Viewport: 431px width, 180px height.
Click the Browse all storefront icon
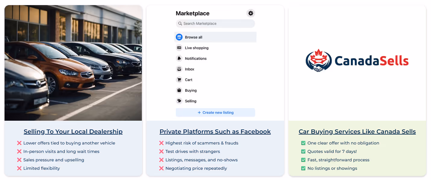point(179,37)
